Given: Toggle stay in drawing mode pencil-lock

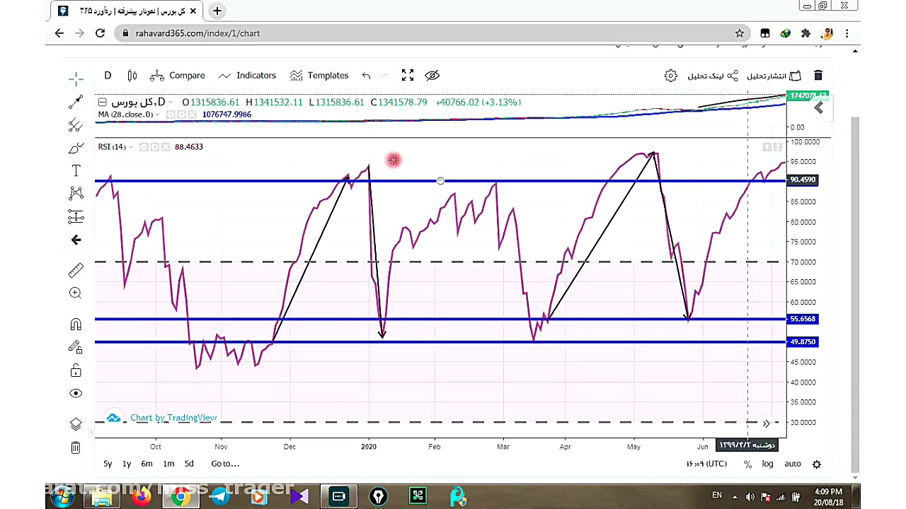Looking at the screenshot, I should 76,347.
